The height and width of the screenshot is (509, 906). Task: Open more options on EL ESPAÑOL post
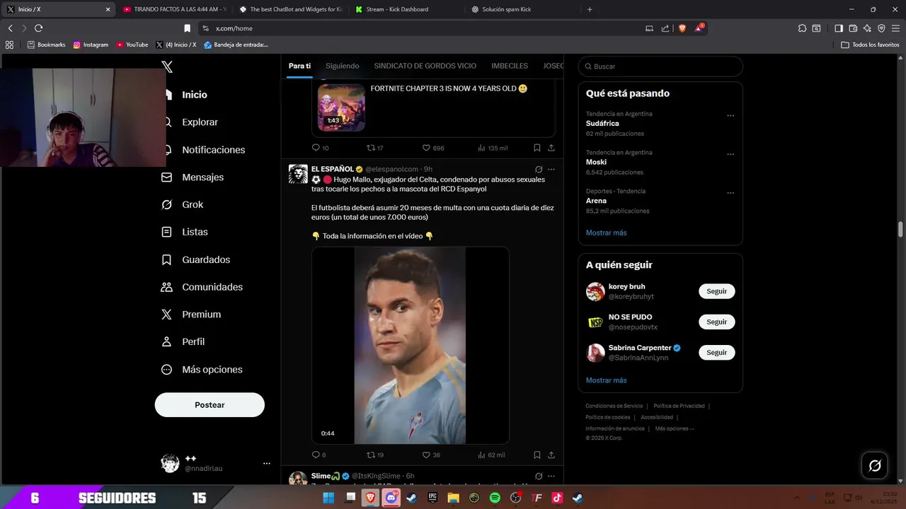pyautogui.click(x=551, y=170)
